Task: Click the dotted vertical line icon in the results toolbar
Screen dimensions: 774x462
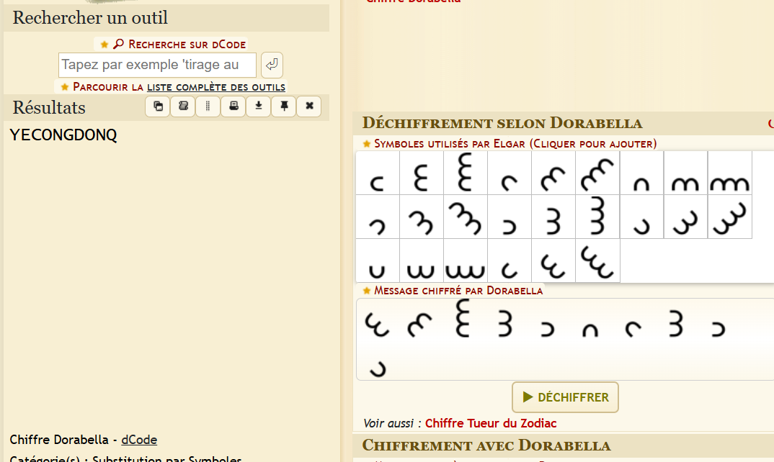Action: [x=208, y=107]
